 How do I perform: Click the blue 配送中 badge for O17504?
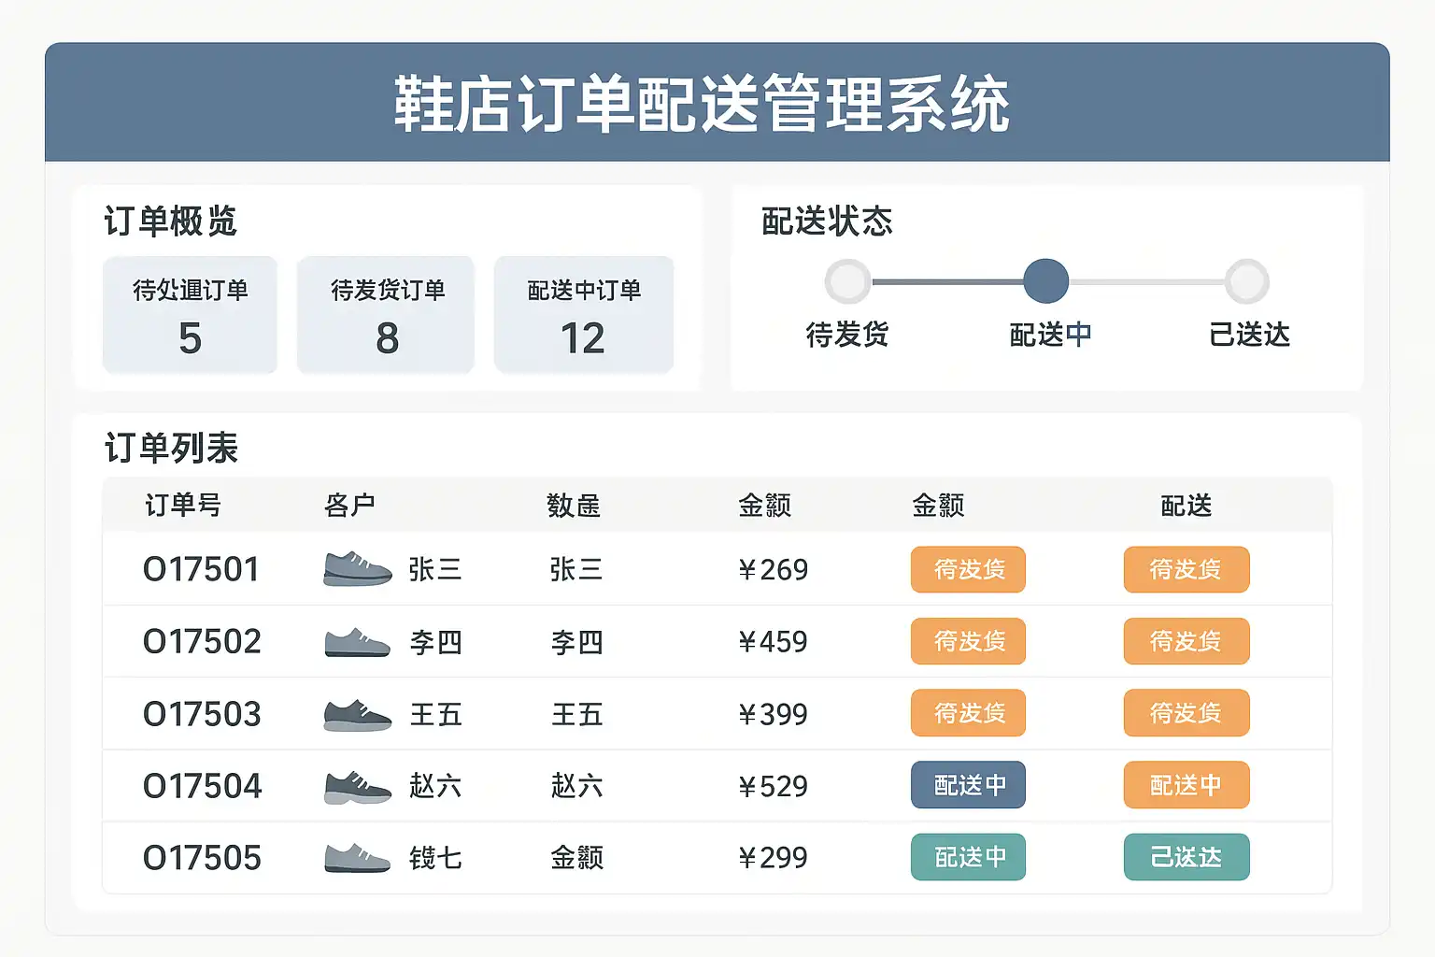tap(968, 785)
